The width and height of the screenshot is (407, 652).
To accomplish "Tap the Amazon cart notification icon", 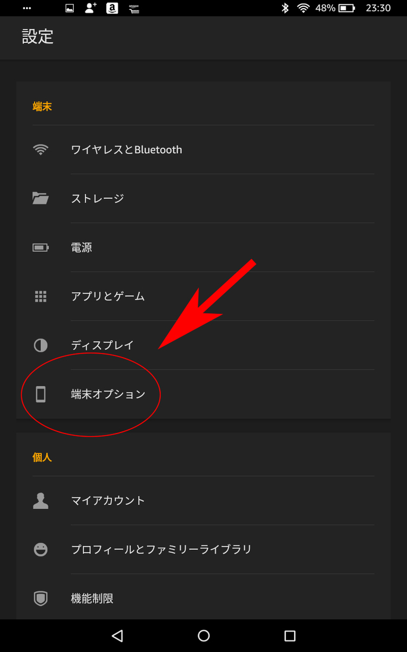I will click(134, 8).
